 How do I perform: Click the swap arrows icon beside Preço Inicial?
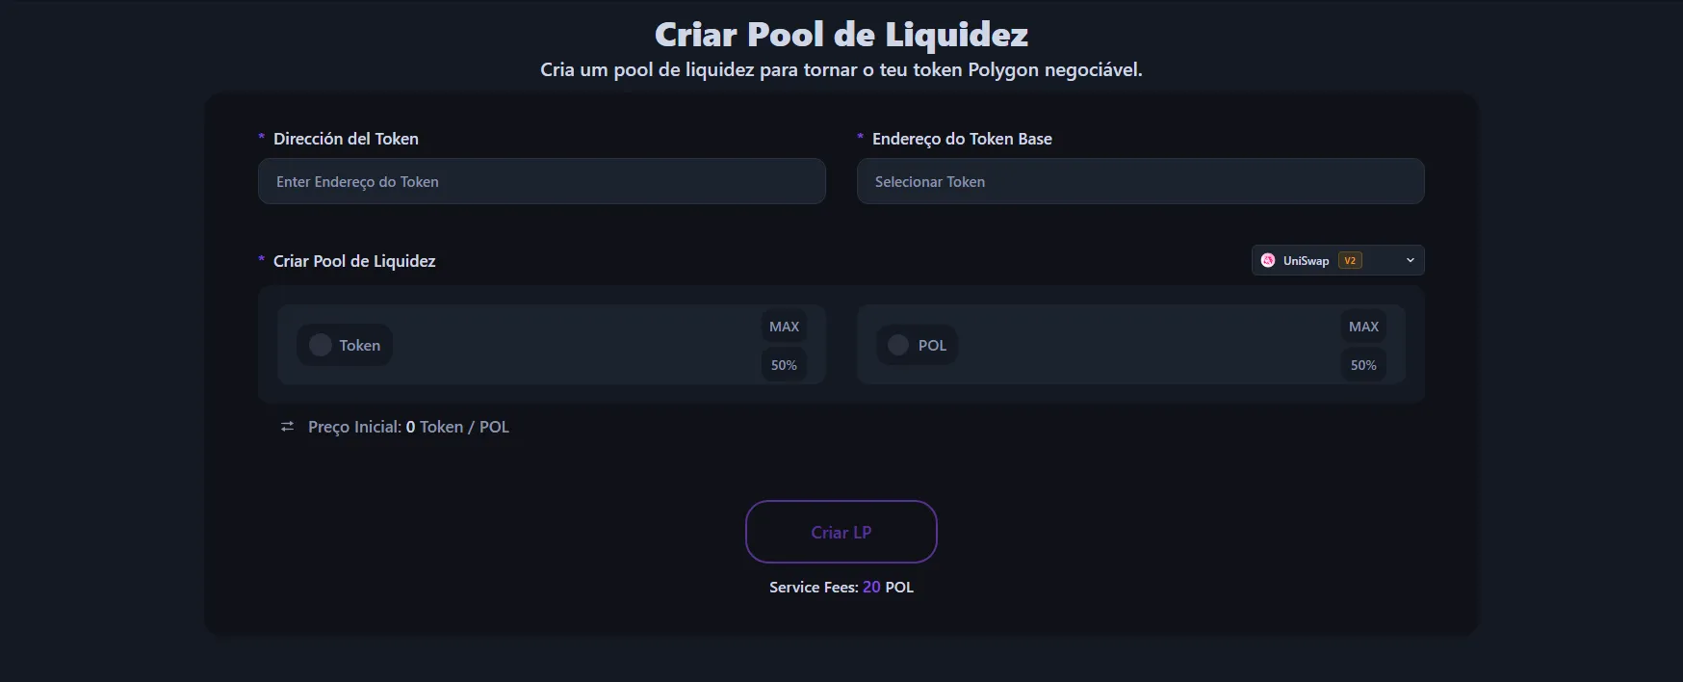(x=287, y=427)
